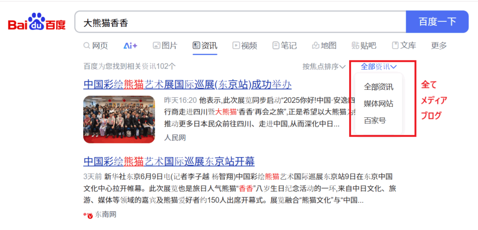478x230 pixels.
Task: Choose 百家号 in the dropdown list
Action: tap(375, 121)
